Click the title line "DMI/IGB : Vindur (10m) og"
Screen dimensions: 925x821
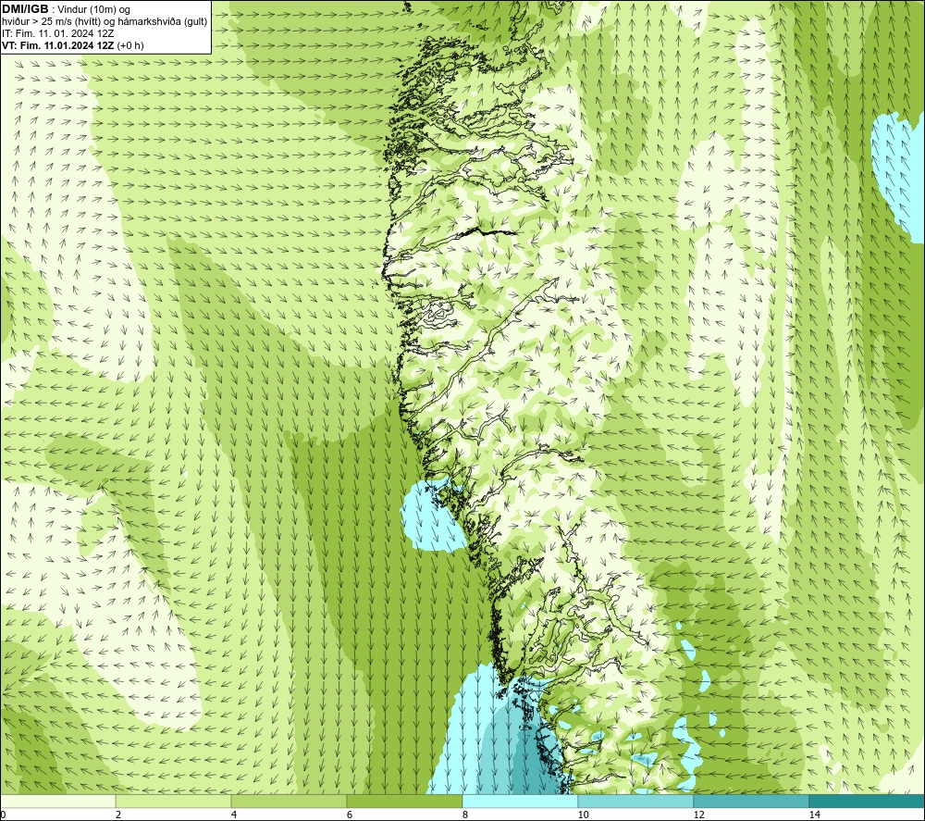coord(67,9)
